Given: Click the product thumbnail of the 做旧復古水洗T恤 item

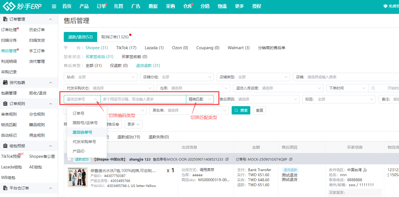Looking at the screenshot, I should coord(78,177).
